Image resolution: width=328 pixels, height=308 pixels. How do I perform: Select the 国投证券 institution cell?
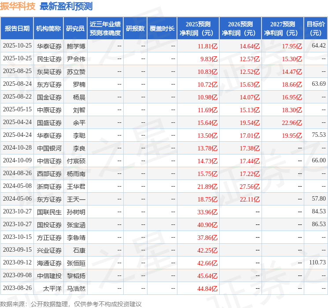[49, 225]
